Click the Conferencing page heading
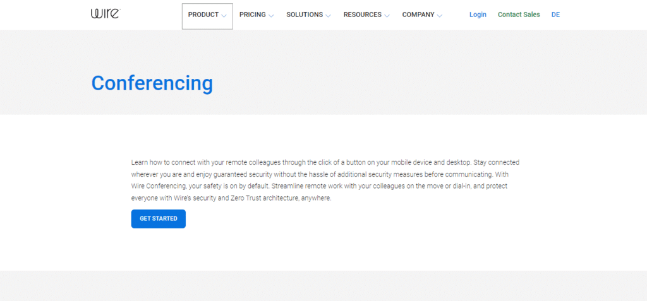Viewport: 647px width, 301px height. [152, 83]
